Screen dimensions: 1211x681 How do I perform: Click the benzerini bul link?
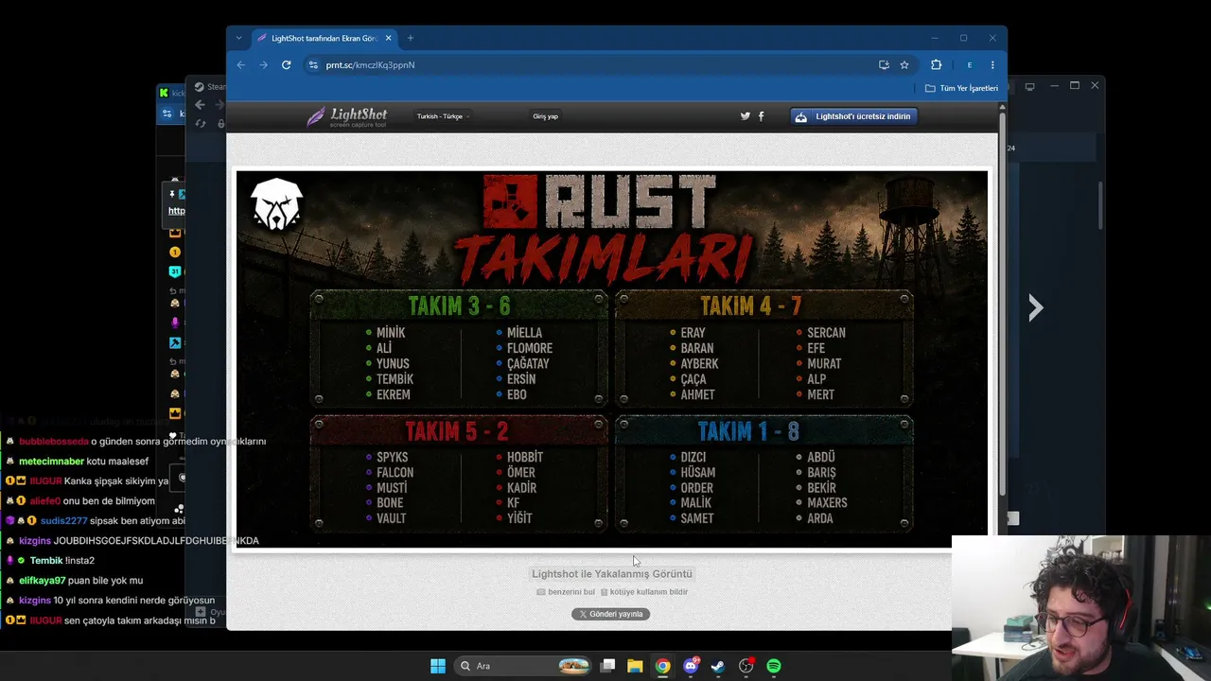click(x=566, y=592)
